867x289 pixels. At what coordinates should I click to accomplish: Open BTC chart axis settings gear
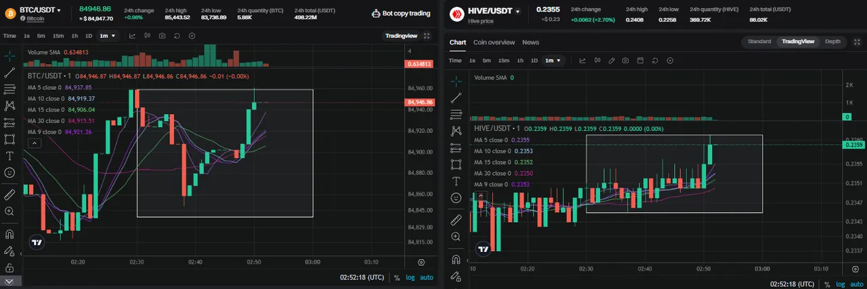421,261
